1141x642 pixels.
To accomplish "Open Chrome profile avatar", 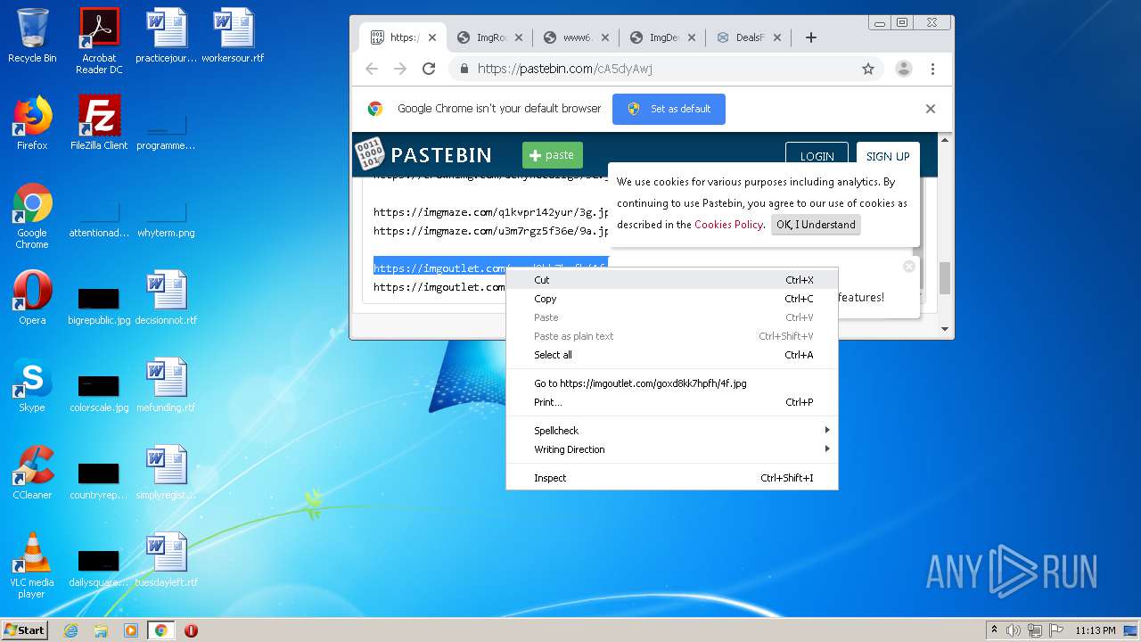I will 904,69.
